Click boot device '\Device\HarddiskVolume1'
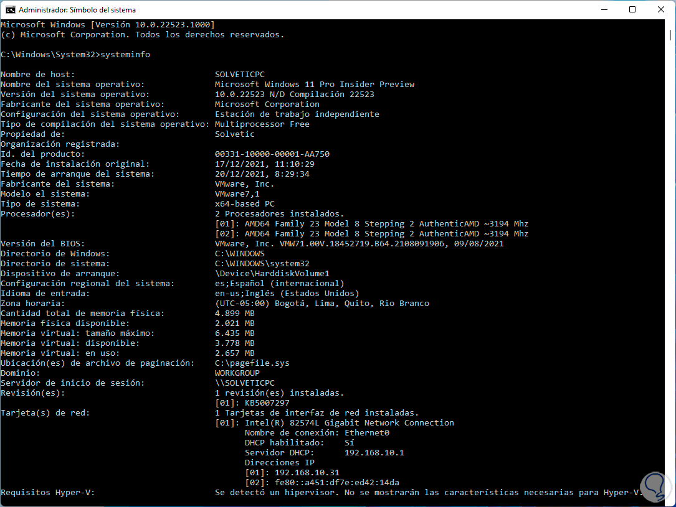676x507 pixels. [x=272, y=273]
